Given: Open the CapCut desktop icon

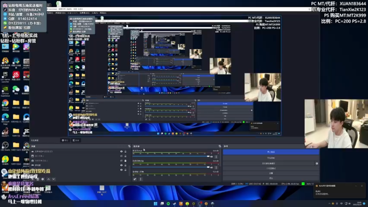Looking at the screenshot, I should click(26, 132).
